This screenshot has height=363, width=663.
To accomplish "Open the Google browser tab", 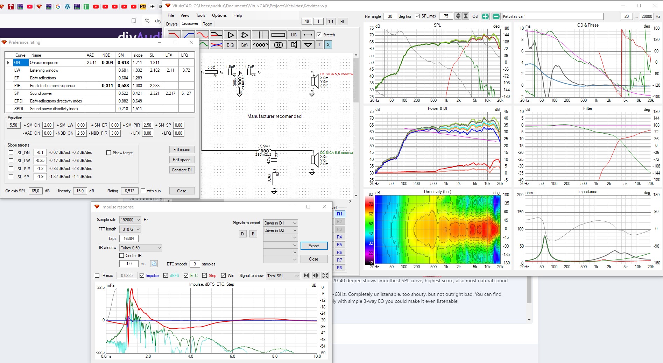I will click(x=58, y=6).
